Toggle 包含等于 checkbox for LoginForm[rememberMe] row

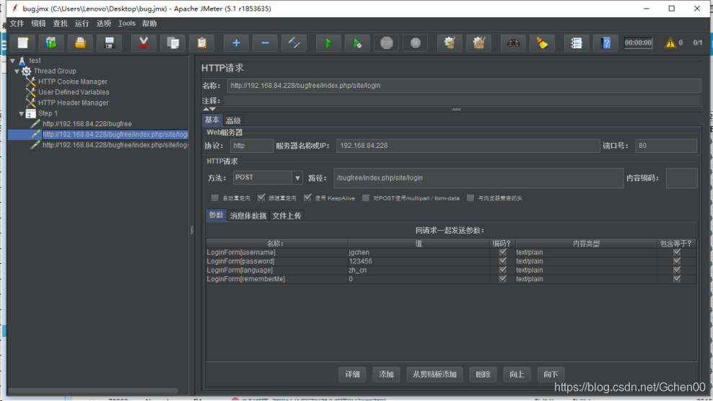coord(677,278)
